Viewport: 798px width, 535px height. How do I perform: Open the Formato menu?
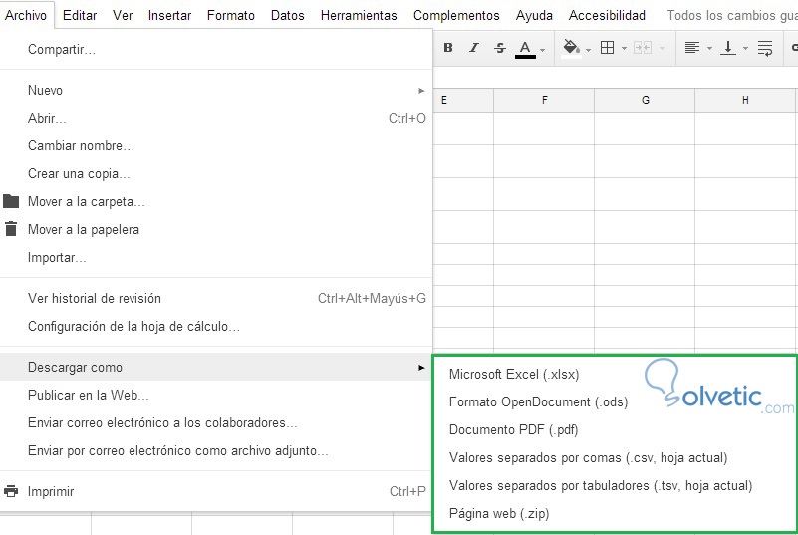pos(231,15)
